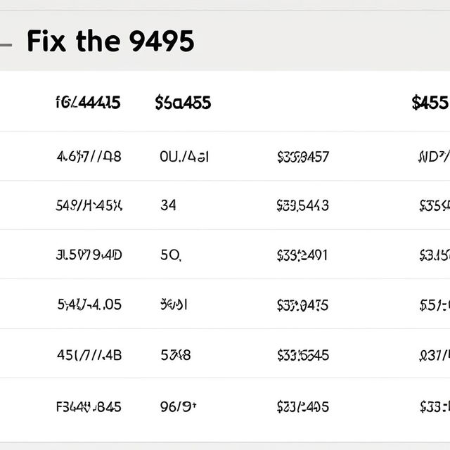Select the header cell ending in '44415'

coord(88,103)
